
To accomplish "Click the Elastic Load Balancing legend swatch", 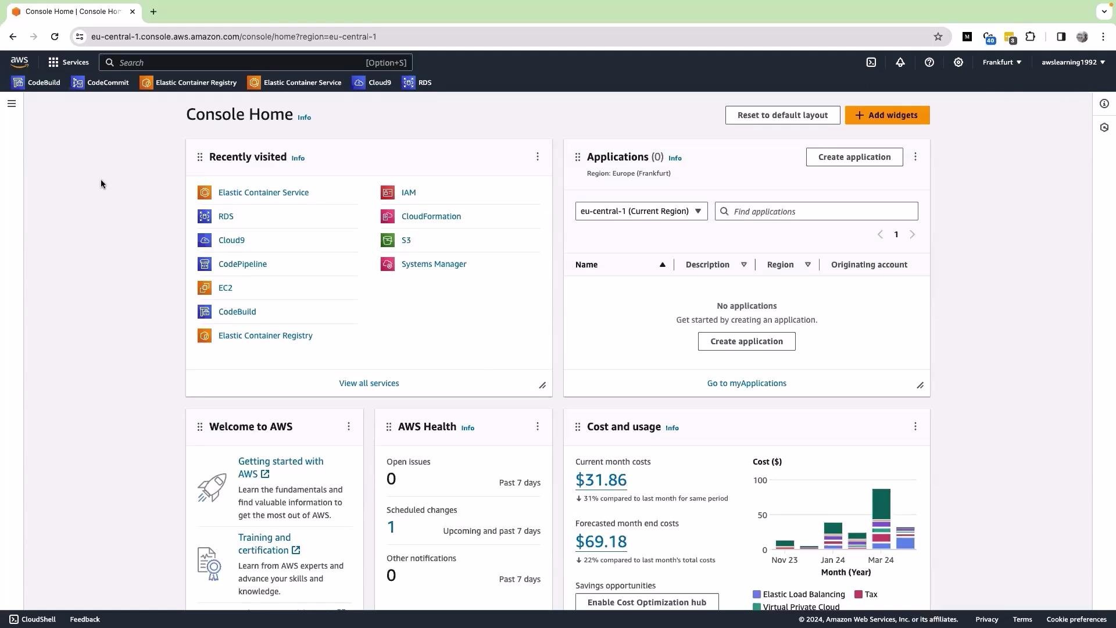I will point(756,594).
